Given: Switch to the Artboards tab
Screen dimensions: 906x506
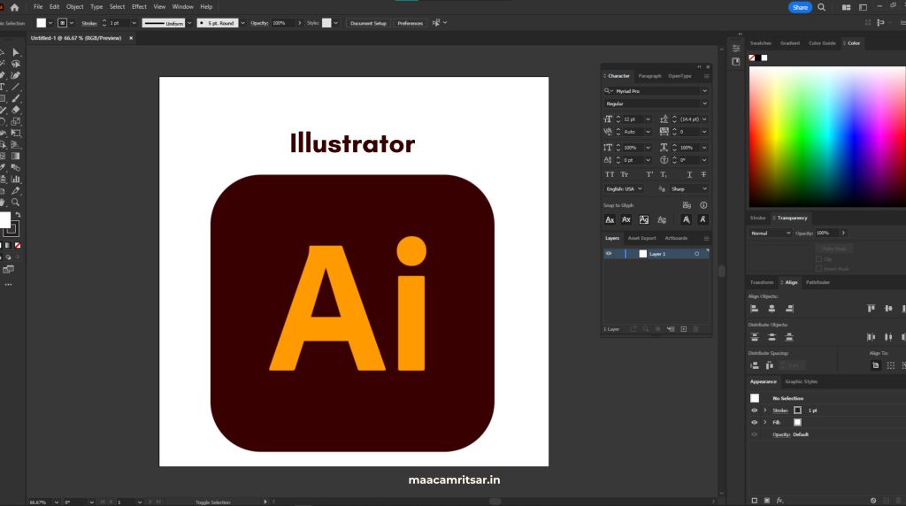Looking at the screenshot, I should pyautogui.click(x=676, y=238).
